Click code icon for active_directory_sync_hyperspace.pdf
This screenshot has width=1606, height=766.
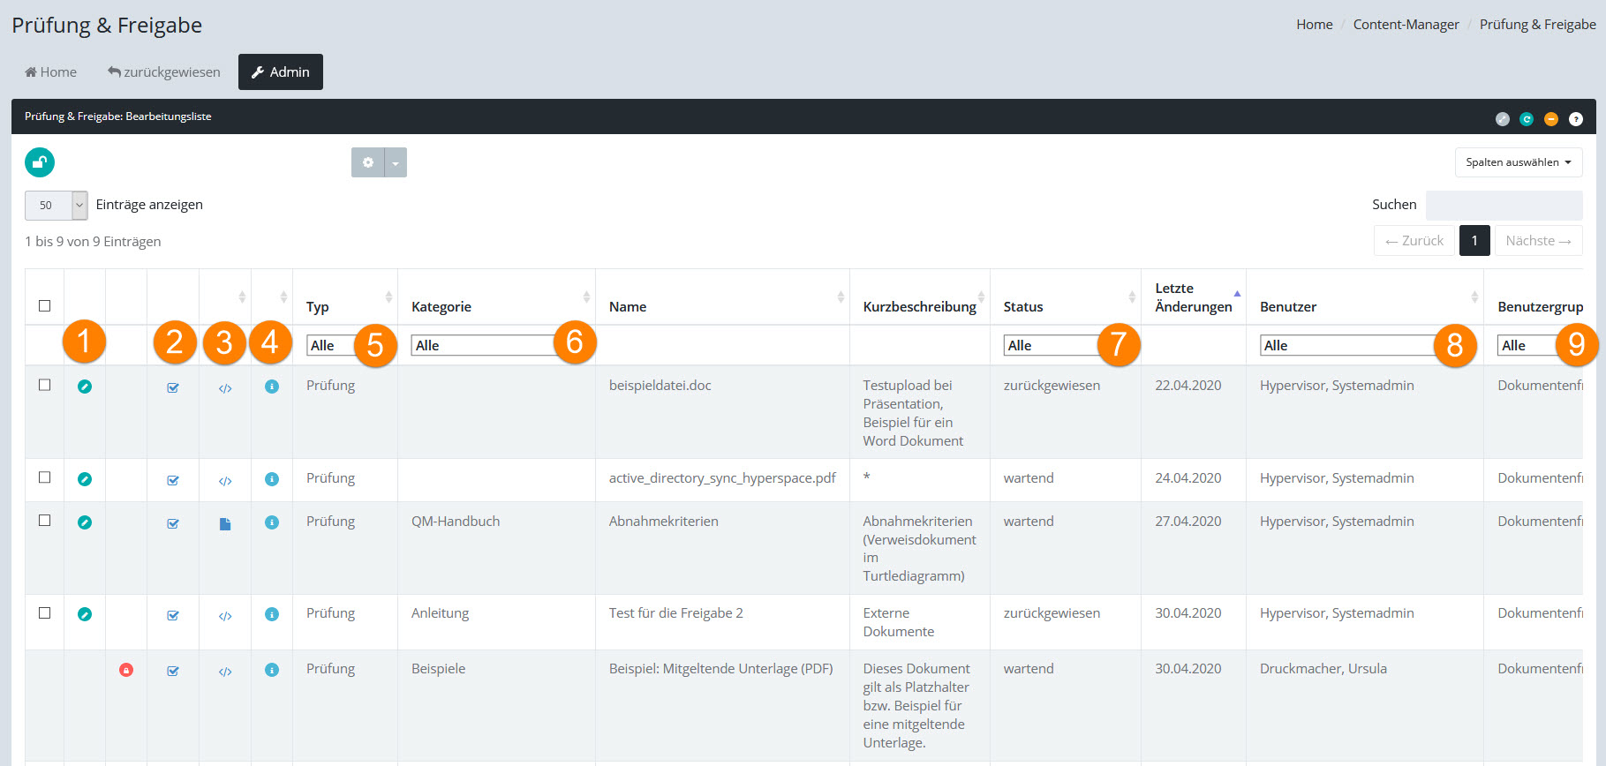pyautogui.click(x=225, y=481)
